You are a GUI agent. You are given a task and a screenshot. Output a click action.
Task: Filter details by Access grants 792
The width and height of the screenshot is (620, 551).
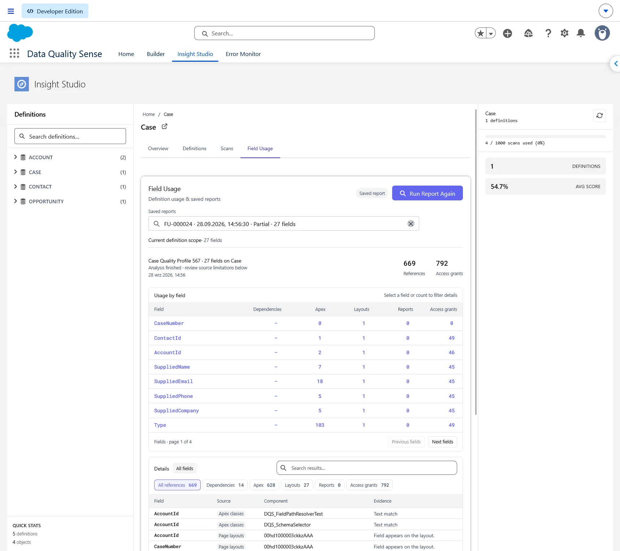click(x=370, y=485)
